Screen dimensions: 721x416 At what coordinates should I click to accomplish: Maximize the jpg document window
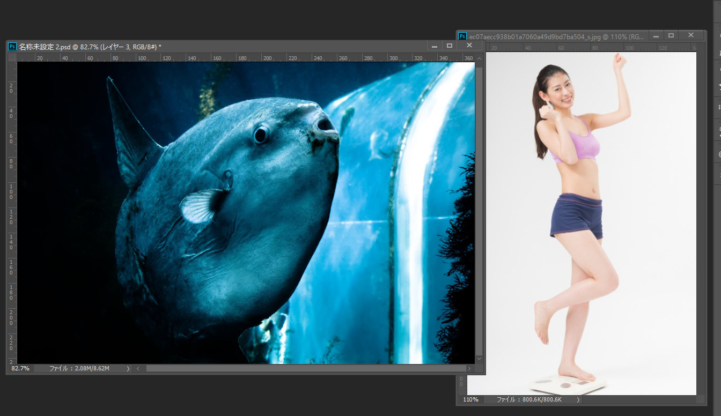[x=671, y=35]
